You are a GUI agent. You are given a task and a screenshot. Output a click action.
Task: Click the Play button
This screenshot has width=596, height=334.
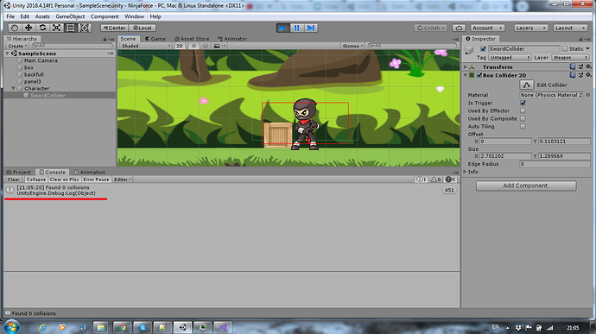pyautogui.click(x=282, y=28)
